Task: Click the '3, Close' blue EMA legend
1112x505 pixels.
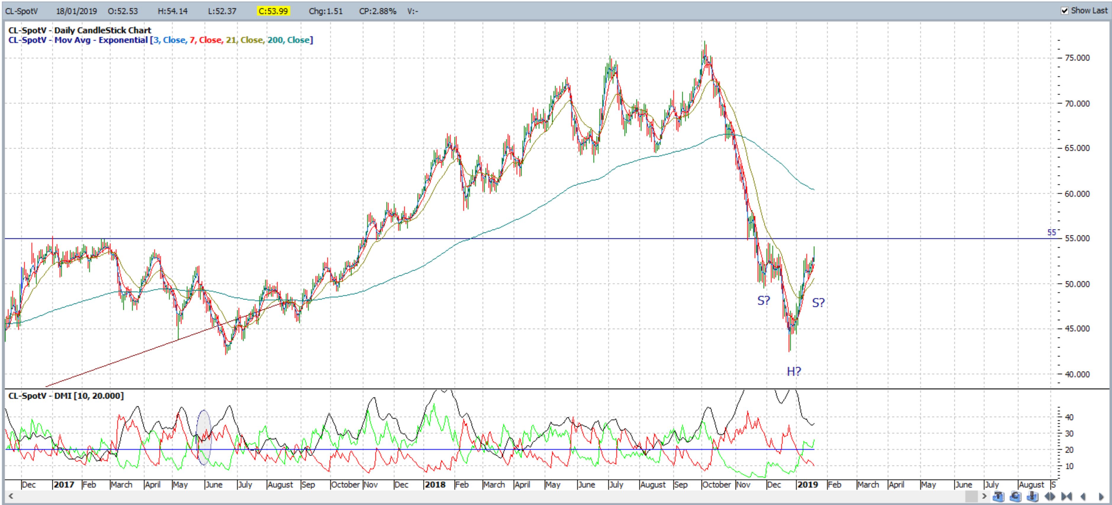Action: click(170, 40)
